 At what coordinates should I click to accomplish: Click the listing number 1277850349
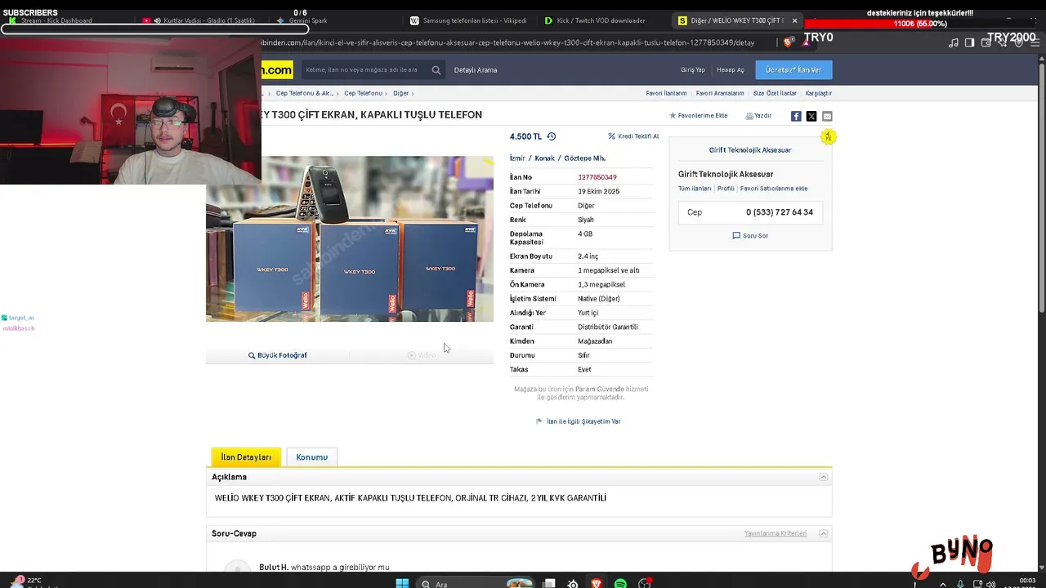pyautogui.click(x=597, y=177)
